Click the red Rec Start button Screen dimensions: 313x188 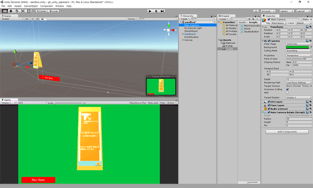click(38, 180)
